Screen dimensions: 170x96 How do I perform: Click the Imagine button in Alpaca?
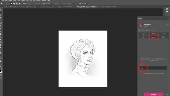click(143, 34)
